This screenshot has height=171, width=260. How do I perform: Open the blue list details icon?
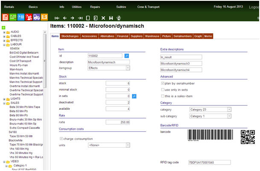pos(21,17)
